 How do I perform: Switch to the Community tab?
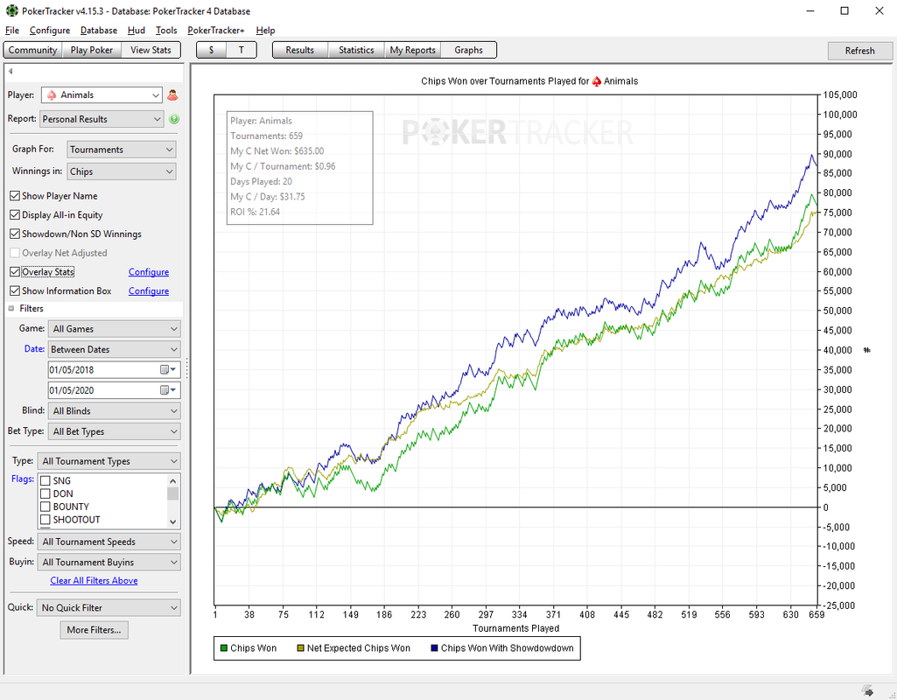pyautogui.click(x=32, y=51)
